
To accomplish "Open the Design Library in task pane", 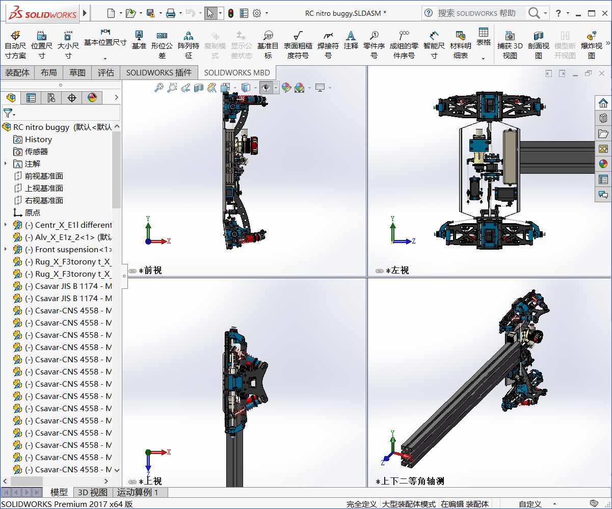I will coord(603,118).
